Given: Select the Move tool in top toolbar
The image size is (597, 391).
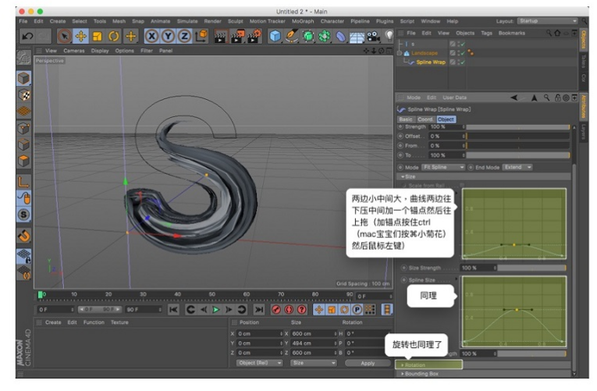Looking at the screenshot, I should 81,36.
